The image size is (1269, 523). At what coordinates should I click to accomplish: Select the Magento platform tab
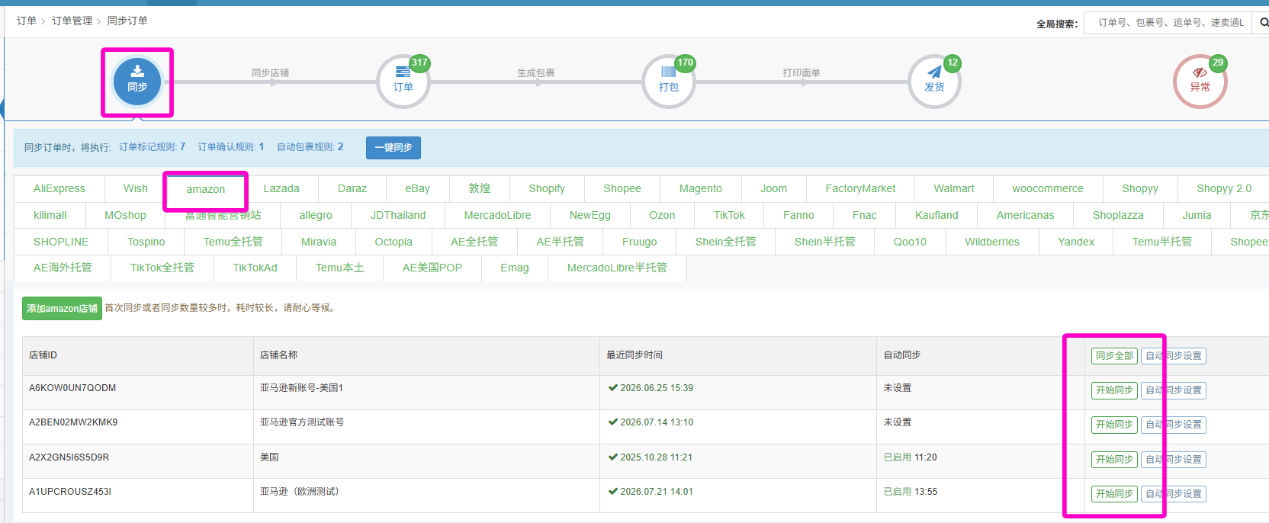(x=701, y=188)
